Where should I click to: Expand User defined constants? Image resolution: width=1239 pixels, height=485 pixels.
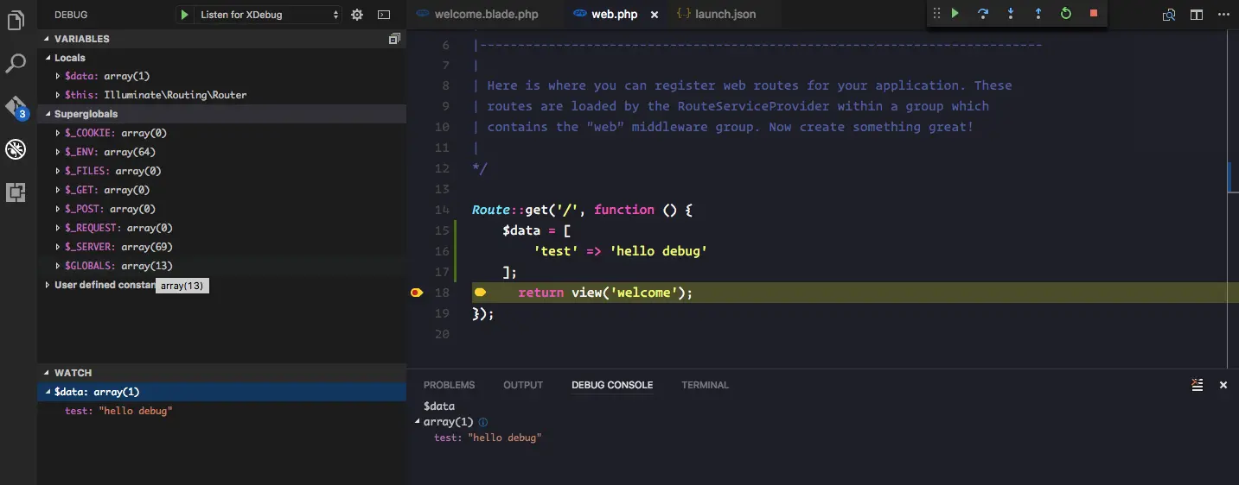48,285
